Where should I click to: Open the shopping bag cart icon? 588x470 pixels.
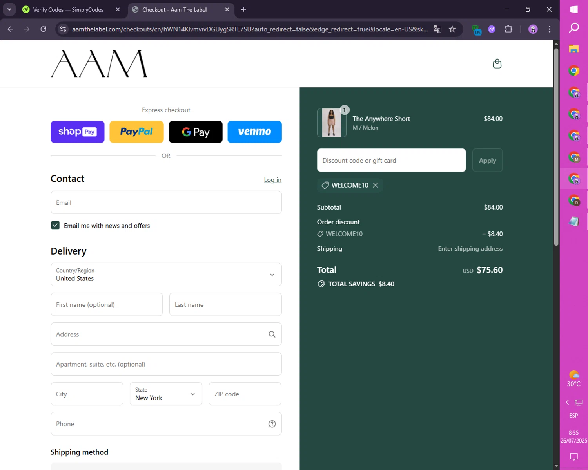[x=497, y=63]
